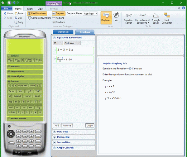Select Complex Numbers mode
Viewport: 187px width, 157px height.
[x=39, y=18]
